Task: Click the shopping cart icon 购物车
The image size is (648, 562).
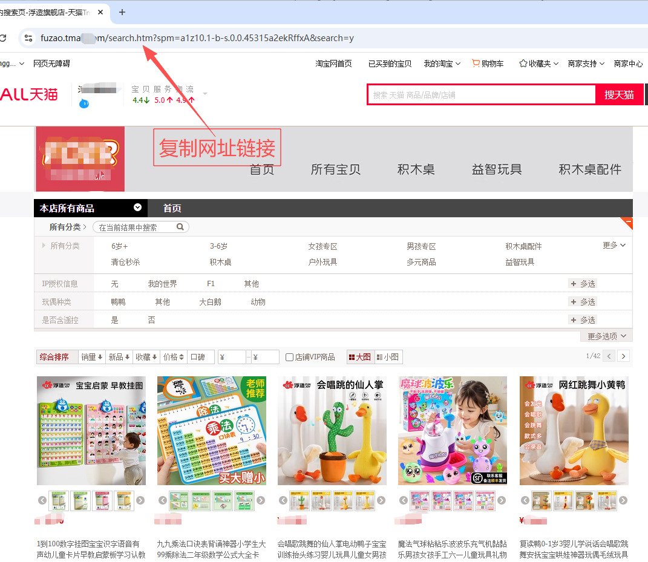Action: [x=488, y=64]
